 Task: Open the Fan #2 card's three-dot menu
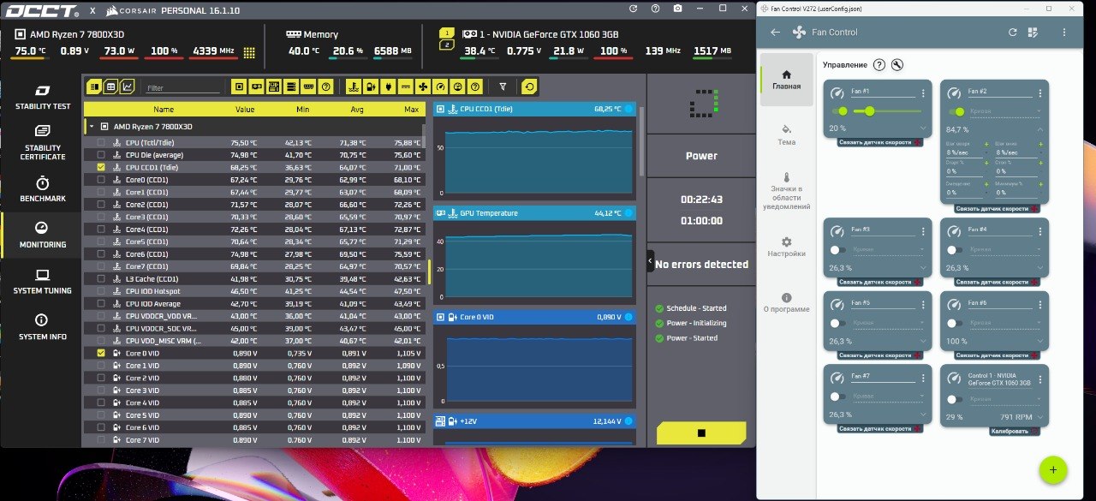point(1039,93)
